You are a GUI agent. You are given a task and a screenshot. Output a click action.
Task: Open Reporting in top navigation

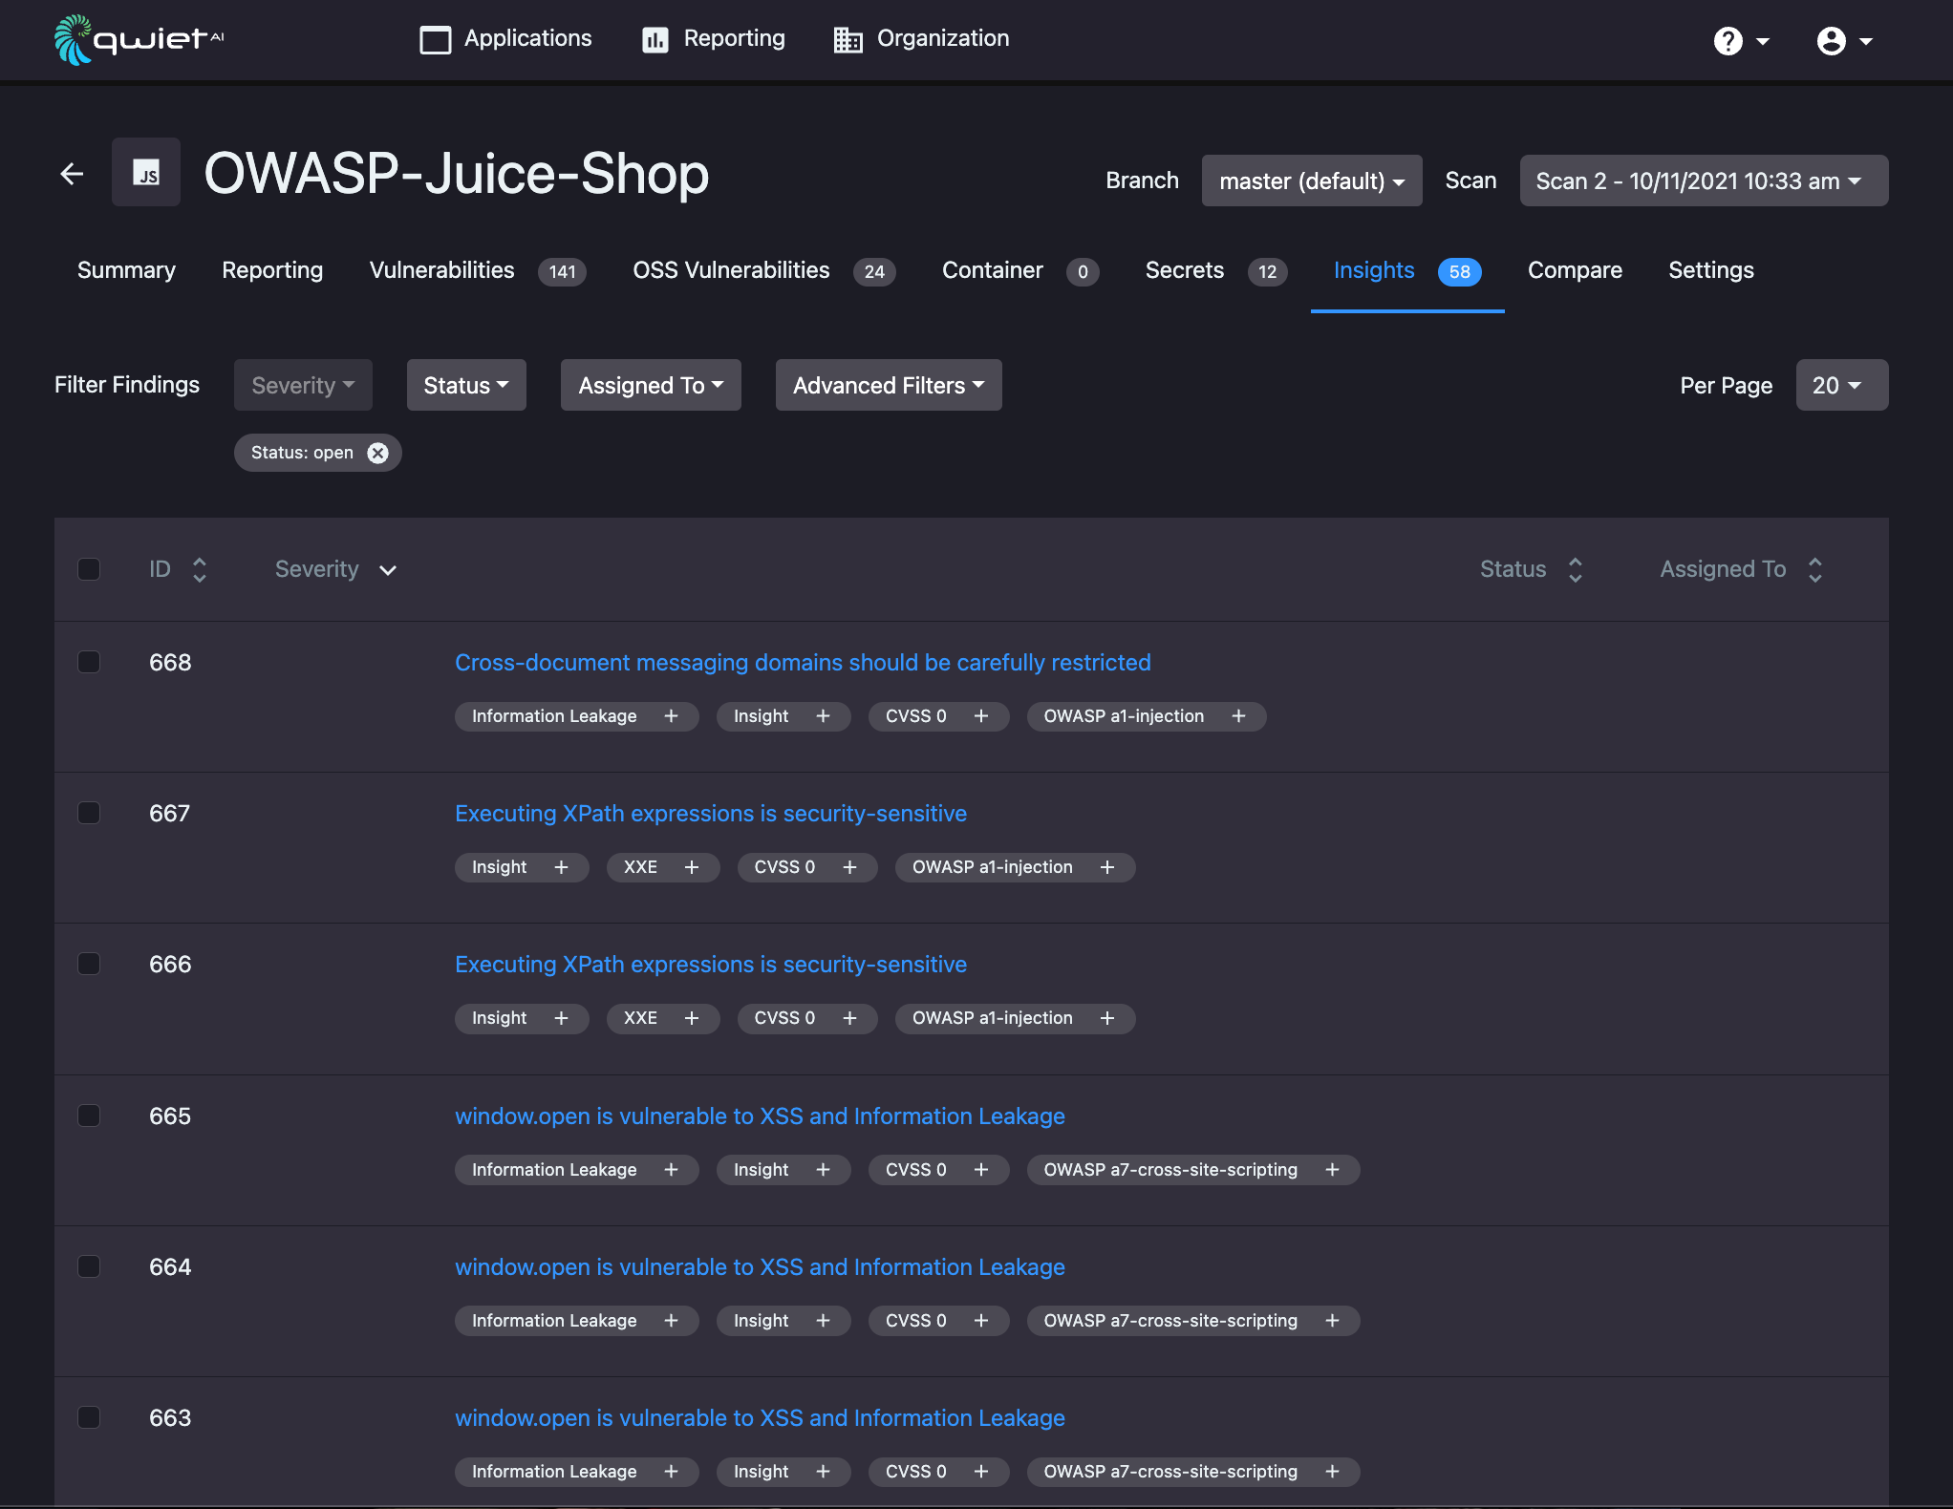714,39
